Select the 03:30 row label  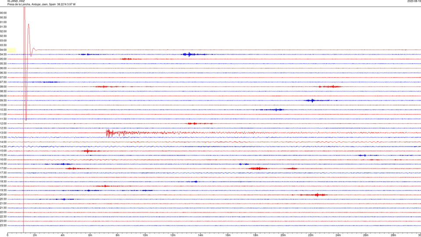[3, 45]
